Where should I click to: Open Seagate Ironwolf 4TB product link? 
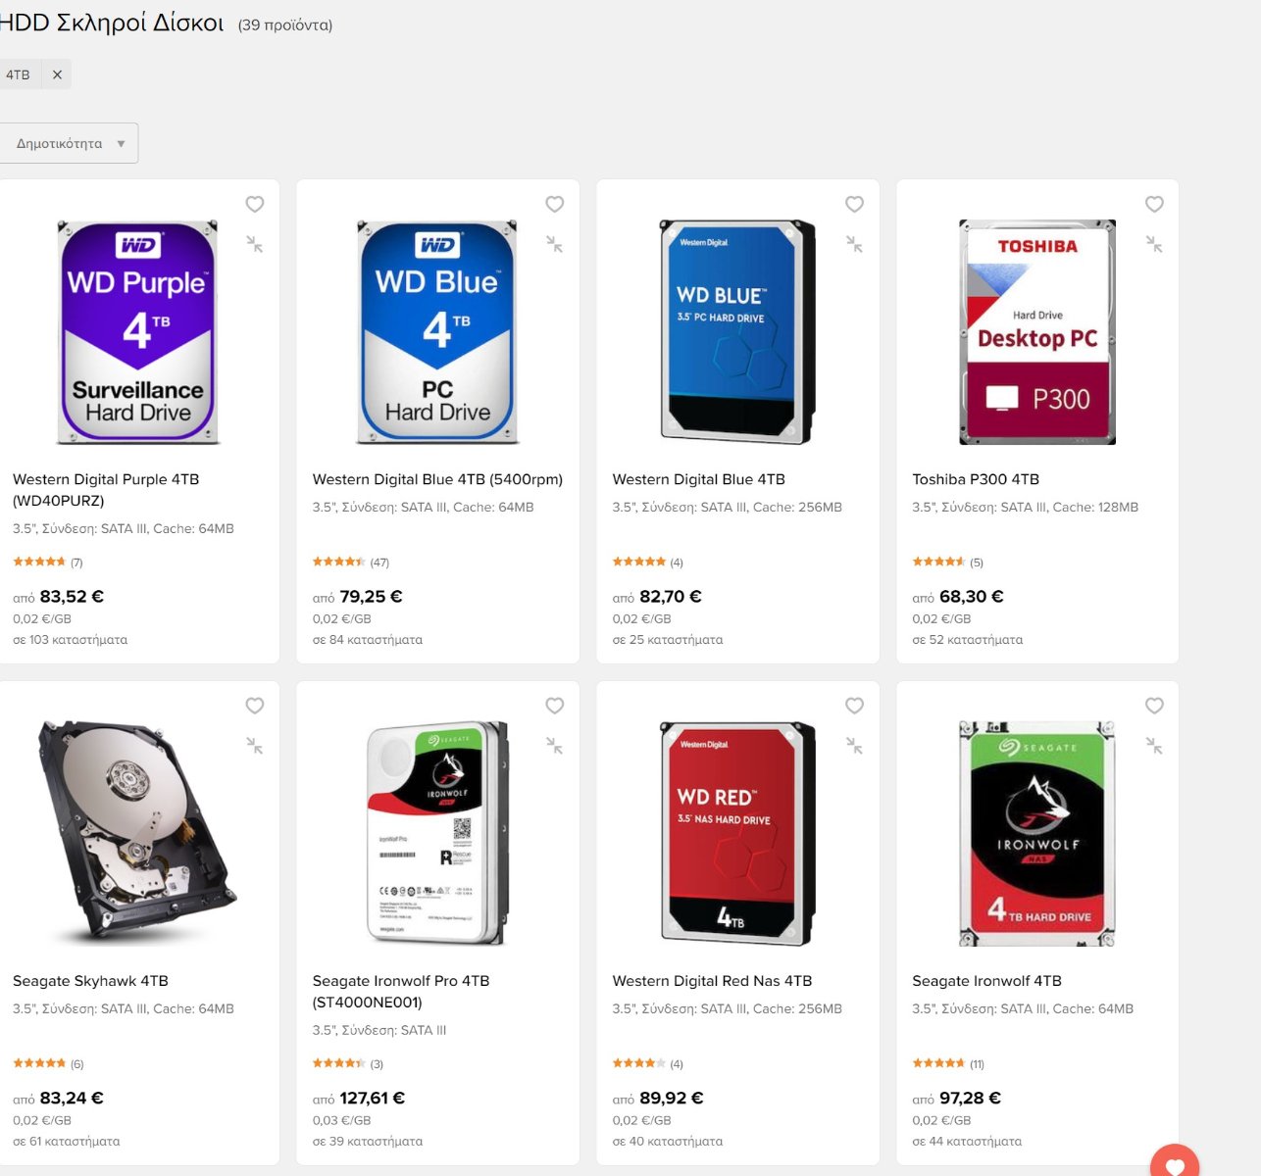pyautogui.click(x=986, y=981)
